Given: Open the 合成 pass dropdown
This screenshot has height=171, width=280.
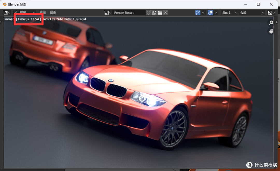Looking at the screenshot, I should point(251,13).
